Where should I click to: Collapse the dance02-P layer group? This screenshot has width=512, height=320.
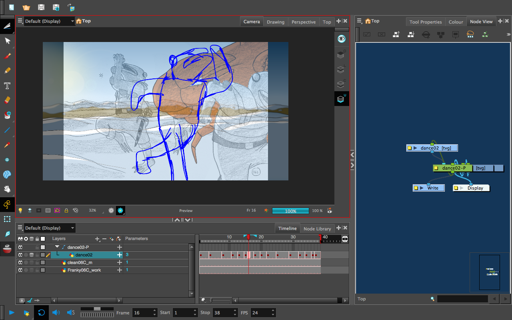tap(57, 247)
